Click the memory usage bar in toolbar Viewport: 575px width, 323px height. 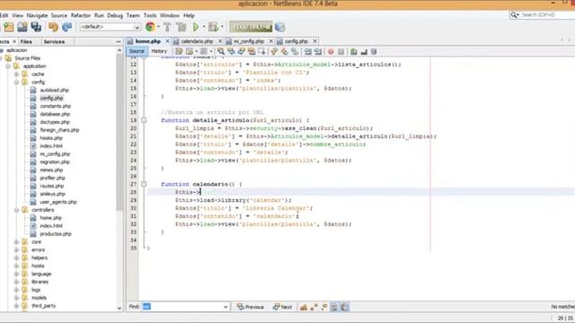251,27
